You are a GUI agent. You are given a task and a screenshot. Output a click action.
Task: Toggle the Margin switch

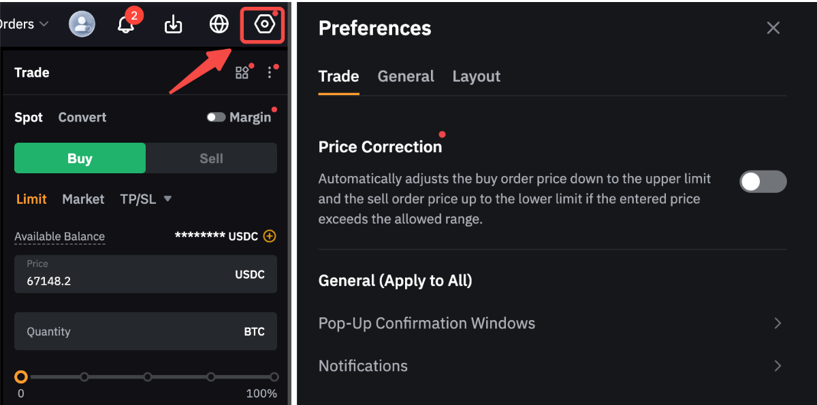217,118
